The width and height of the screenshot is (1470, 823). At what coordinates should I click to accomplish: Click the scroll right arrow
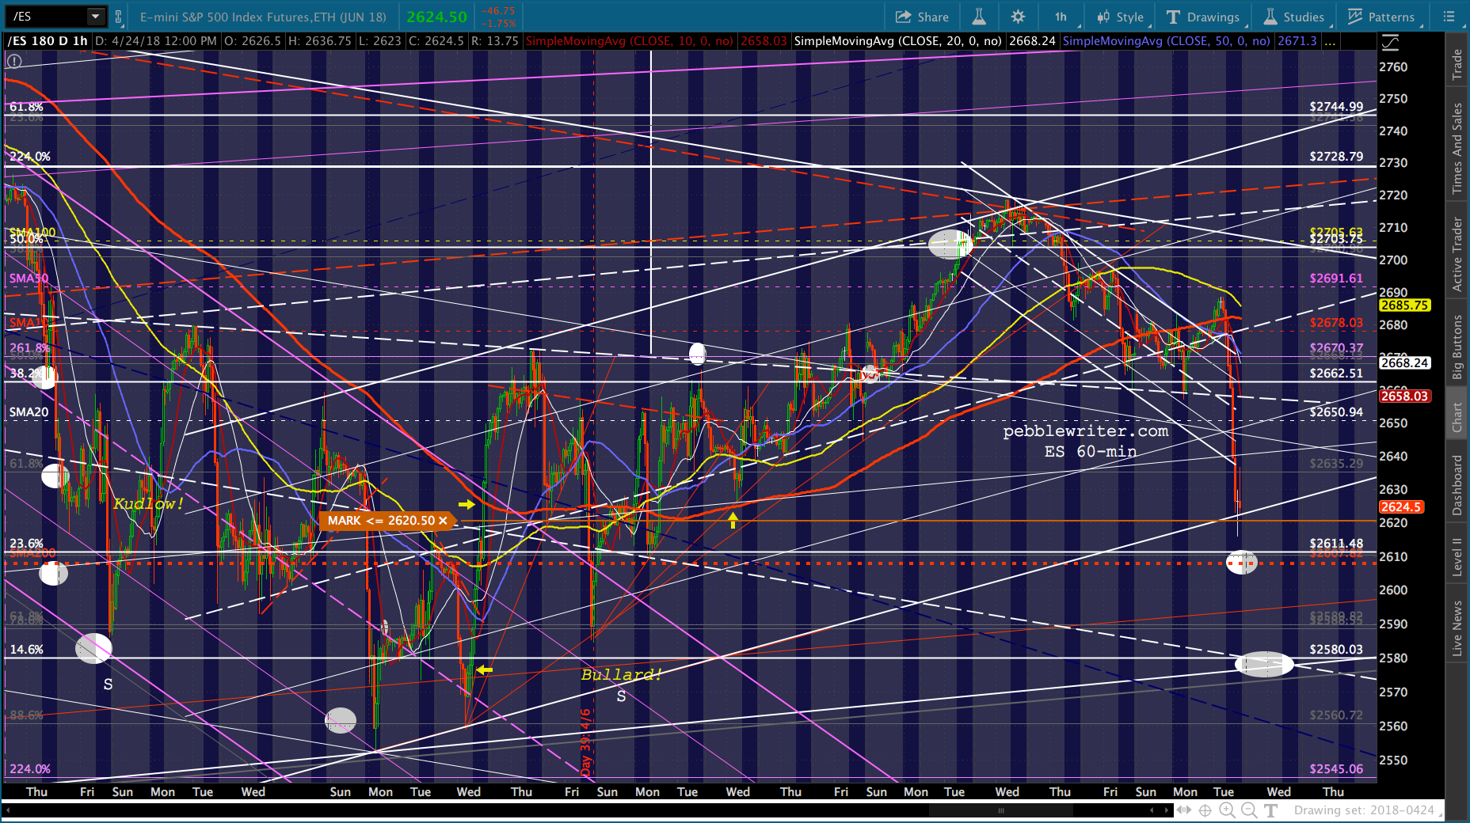tap(1166, 810)
